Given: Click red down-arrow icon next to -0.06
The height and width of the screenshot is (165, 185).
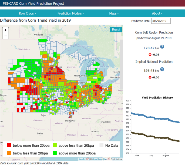Looking at the screenshot, I should pos(150,77).
